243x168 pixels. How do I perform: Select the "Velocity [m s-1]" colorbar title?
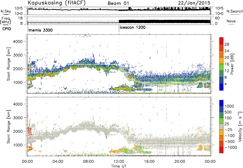240,126
